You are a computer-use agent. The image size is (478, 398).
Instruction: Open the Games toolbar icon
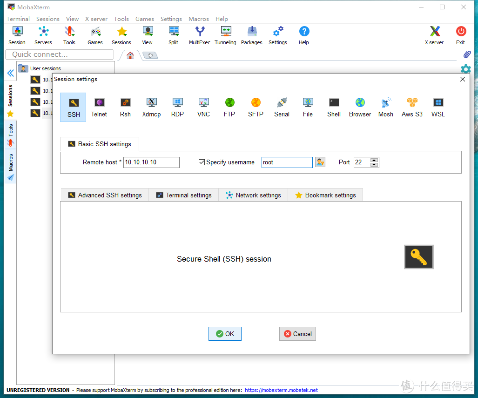[95, 35]
